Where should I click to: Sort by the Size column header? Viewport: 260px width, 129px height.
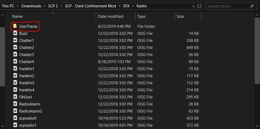point(180,16)
